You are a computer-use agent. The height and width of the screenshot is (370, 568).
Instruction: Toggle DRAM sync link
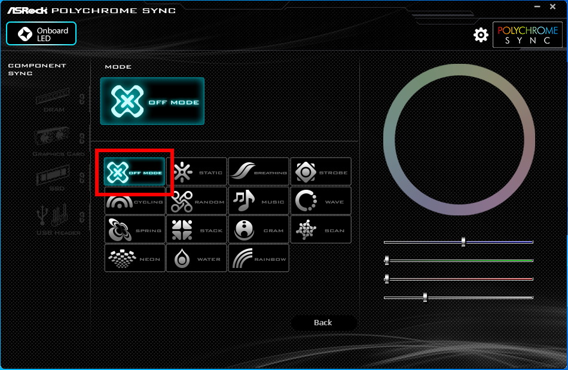(x=83, y=98)
